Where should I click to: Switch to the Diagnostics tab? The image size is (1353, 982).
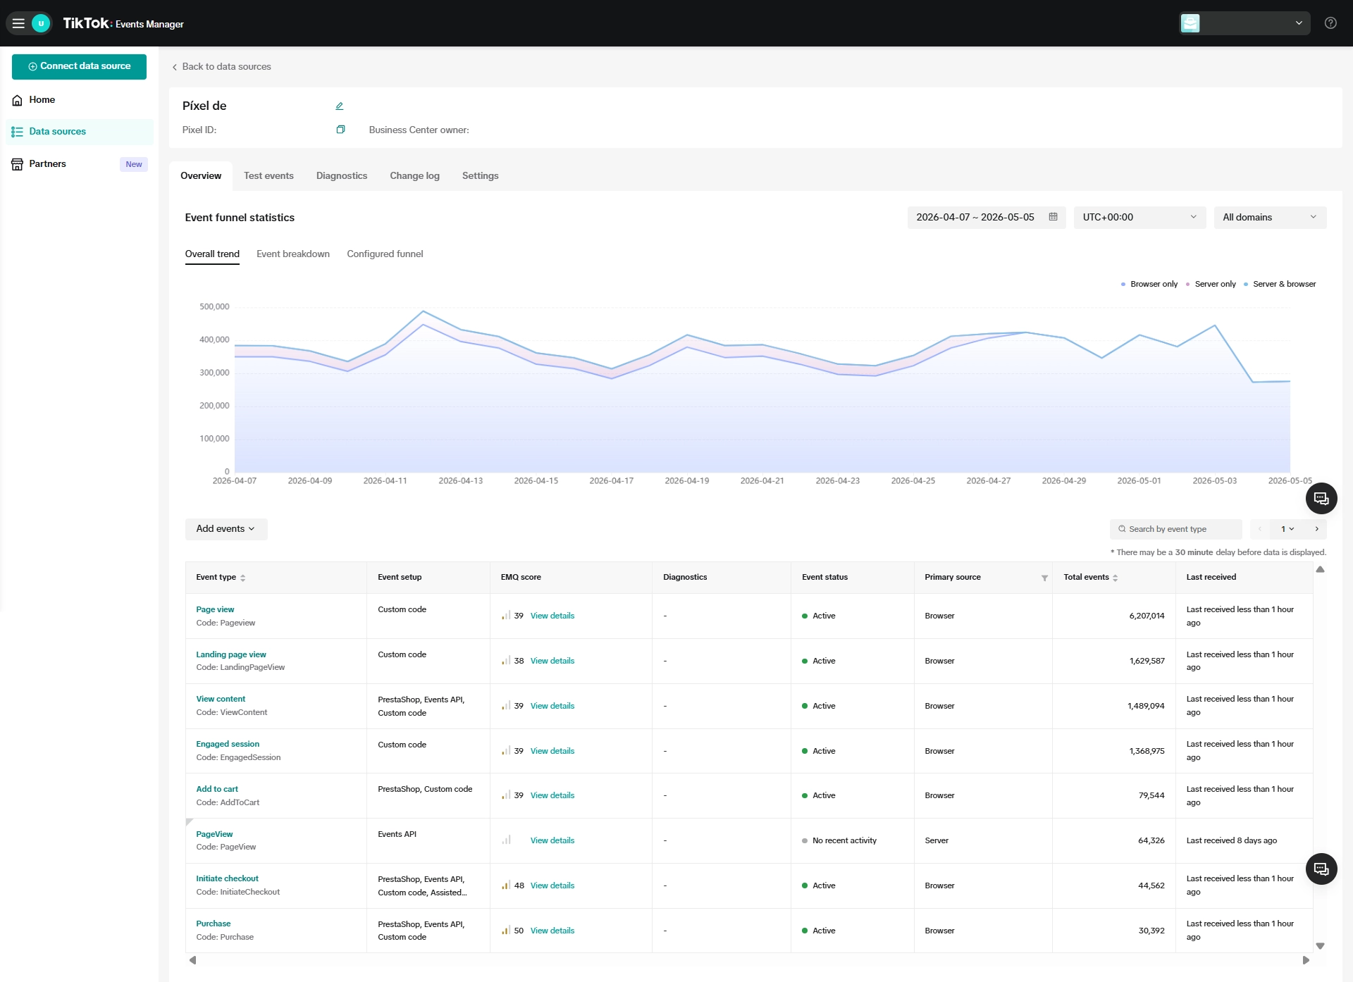[x=342, y=176]
